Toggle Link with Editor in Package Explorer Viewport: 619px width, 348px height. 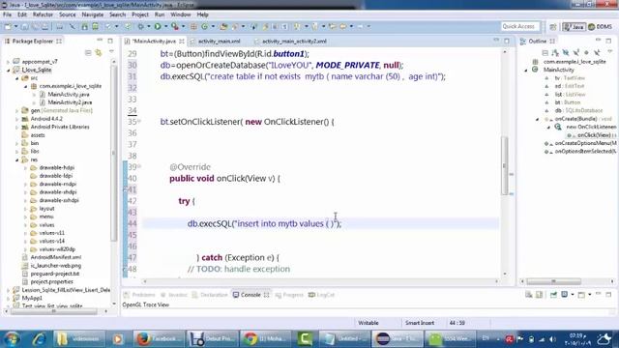pos(99,52)
